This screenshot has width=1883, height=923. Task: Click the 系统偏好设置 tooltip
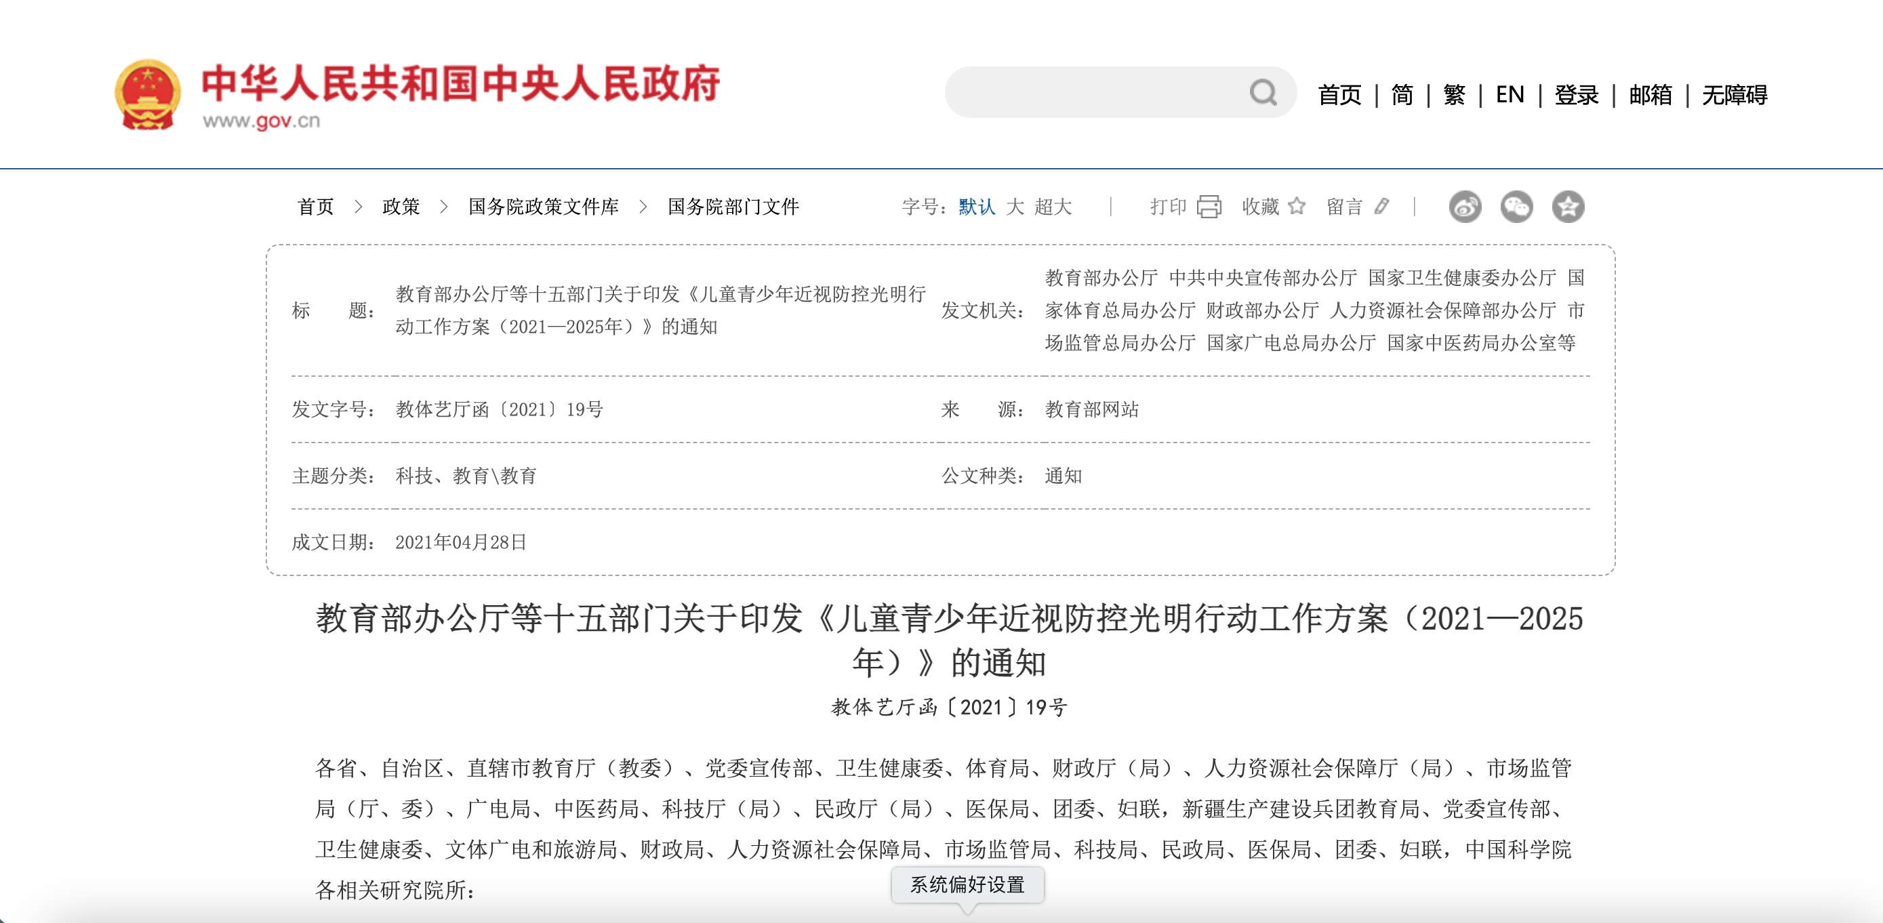[967, 885]
